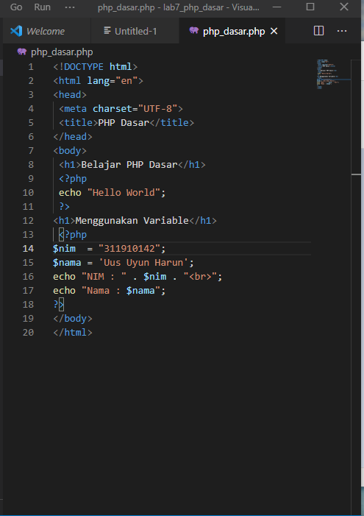Click the closing </head> tag
Screen dimensions: 364x516
(x=73, y=137)
